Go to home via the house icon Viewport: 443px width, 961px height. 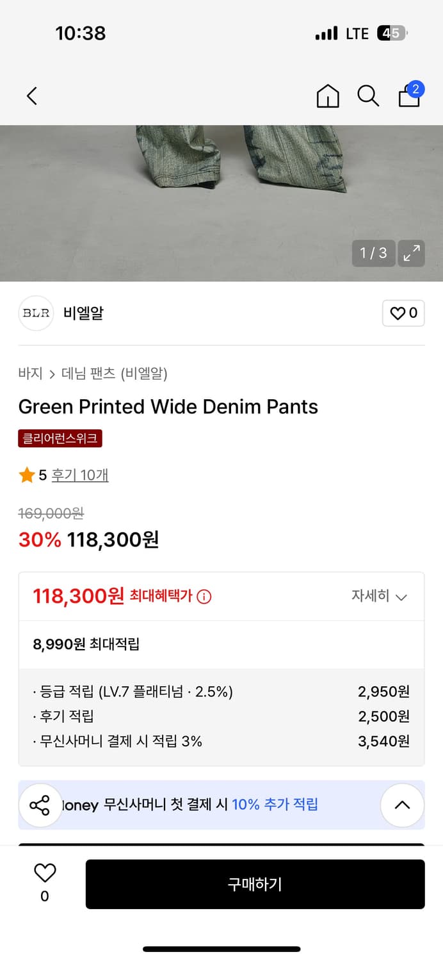tap(328, 95)
